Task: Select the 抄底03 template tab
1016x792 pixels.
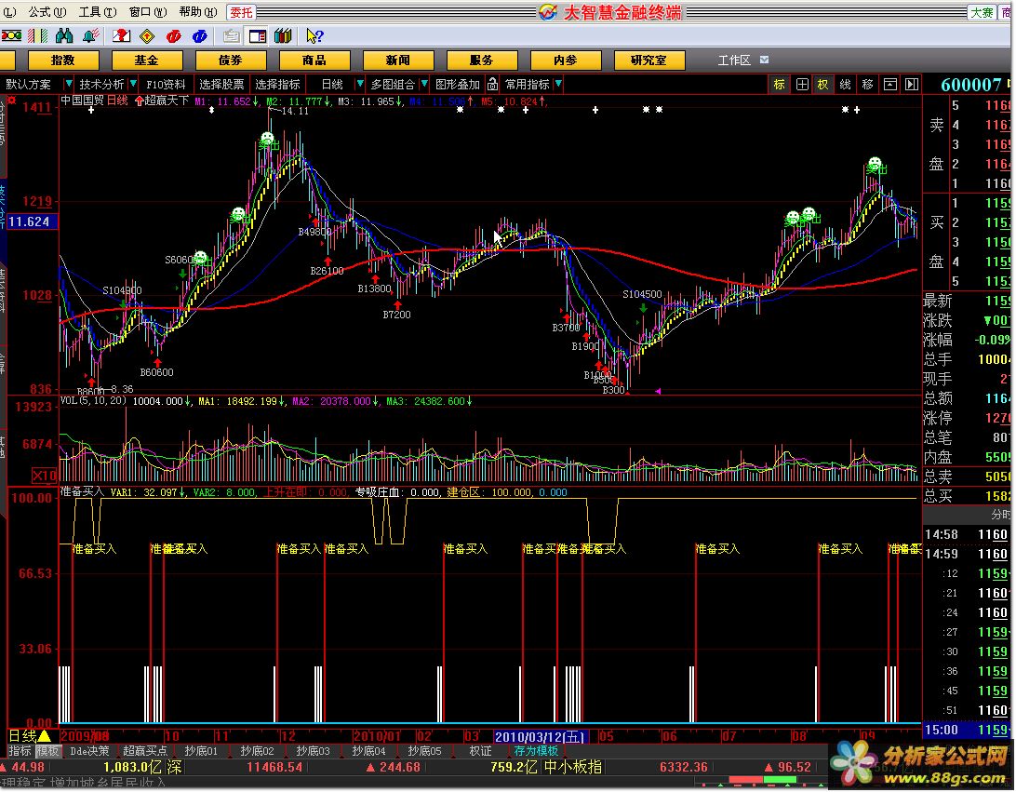Action: [x=313, y=751]
